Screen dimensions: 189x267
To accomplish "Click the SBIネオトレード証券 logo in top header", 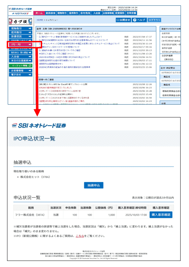I will (20, 9).
